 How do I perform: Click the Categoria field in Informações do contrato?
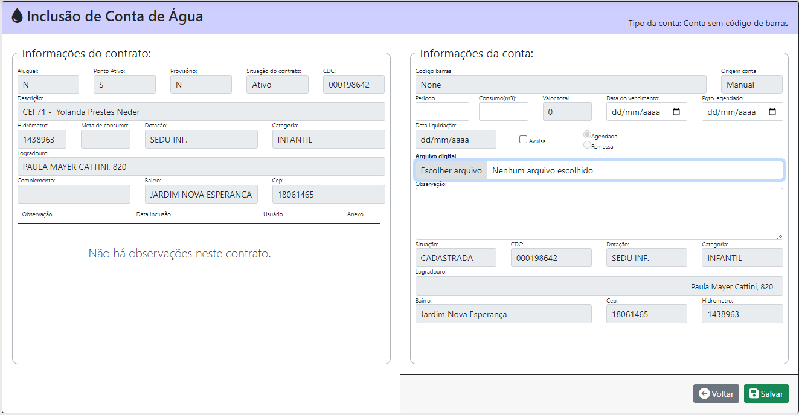point(329,140)
